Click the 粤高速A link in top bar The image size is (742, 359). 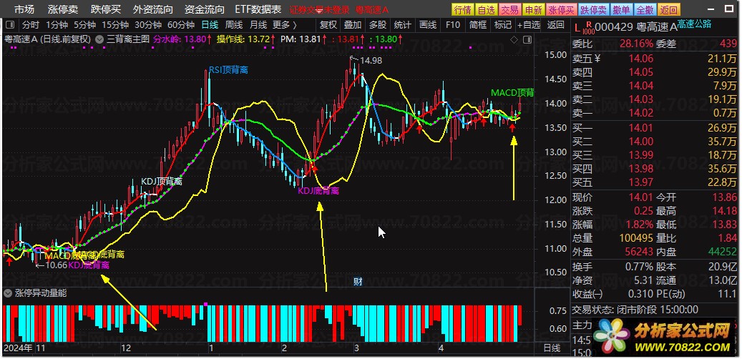coord(372,9)
